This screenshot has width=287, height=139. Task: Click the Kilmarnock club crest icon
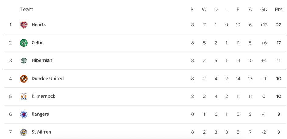(24, 97)
